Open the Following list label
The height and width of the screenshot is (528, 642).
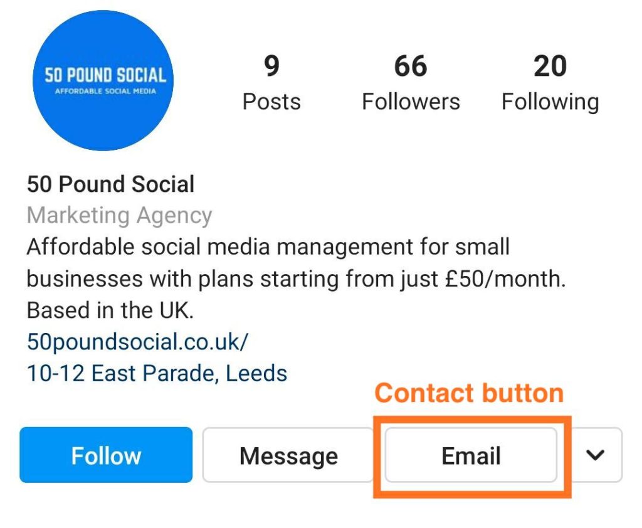(x=550, y=102)
